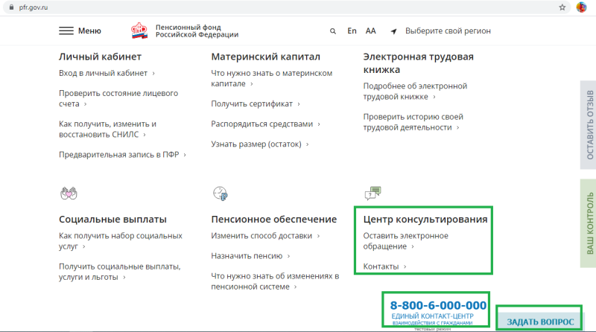Click the location arrow region icon
596x332 pixels.
394,31
